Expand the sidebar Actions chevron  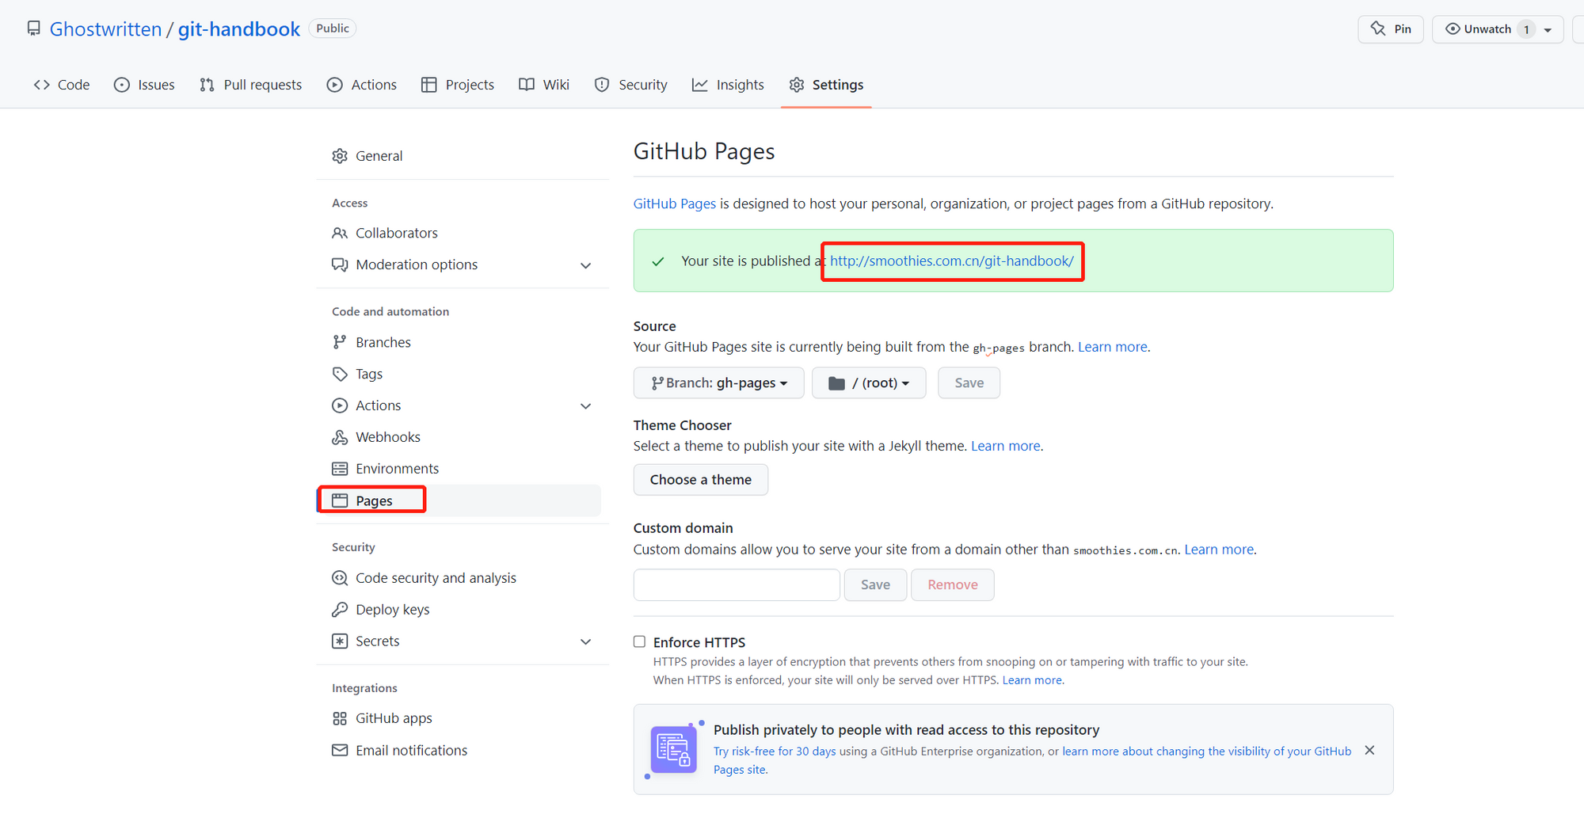tap(586, 406)
